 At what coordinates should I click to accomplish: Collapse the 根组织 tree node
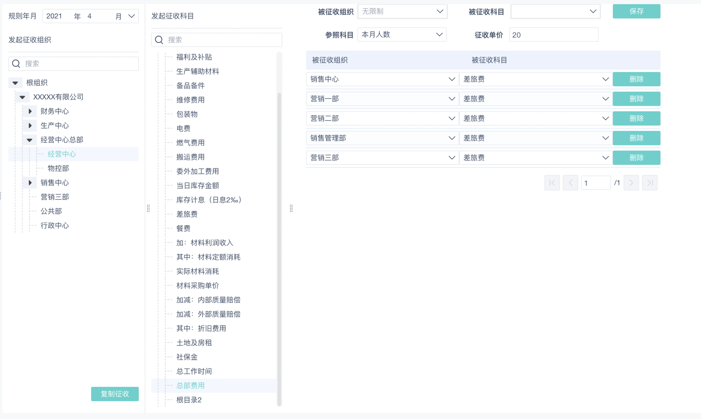[x=15, y=83]
